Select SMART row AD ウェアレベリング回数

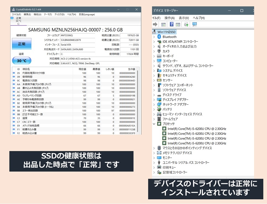[74, 96]
